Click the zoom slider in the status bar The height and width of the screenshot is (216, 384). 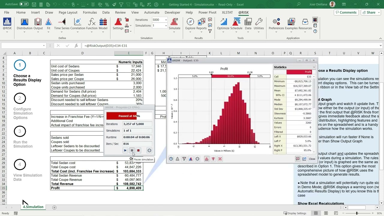pyautogui.click(x=357, y=213)
